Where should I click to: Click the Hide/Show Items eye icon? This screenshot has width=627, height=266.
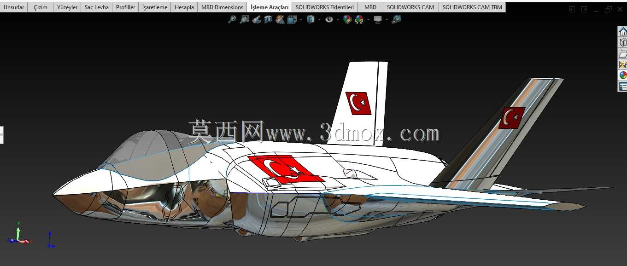(329, 19)
